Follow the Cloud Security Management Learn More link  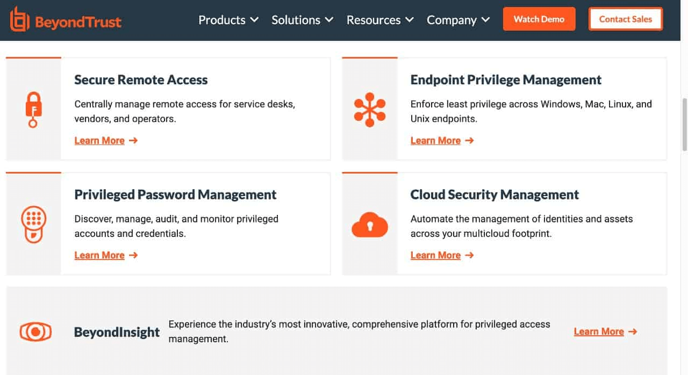pos(436,255)
